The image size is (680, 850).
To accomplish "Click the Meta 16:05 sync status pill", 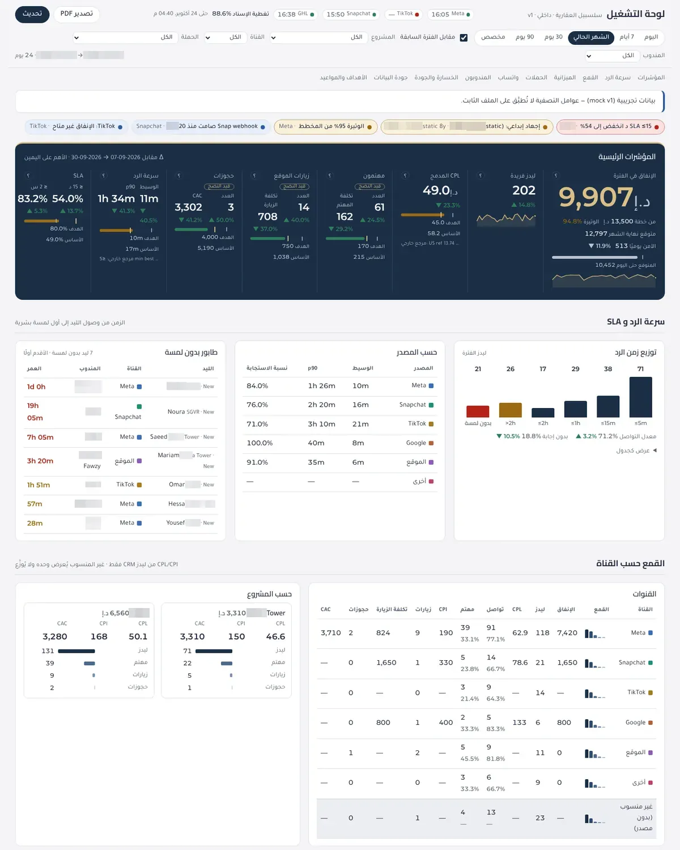I will pyautogui.click(x=450, y=14).
